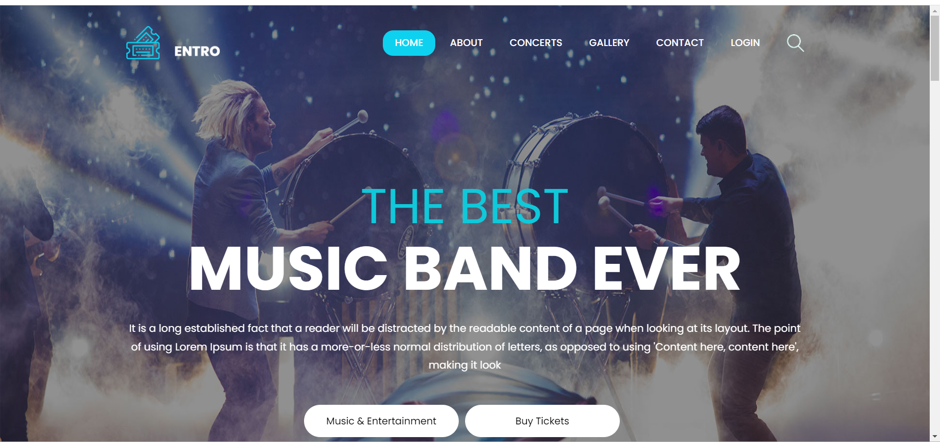Screen dimensions: 940x442
Task: Click the Buy Tickets button
Action: [542, 421]
